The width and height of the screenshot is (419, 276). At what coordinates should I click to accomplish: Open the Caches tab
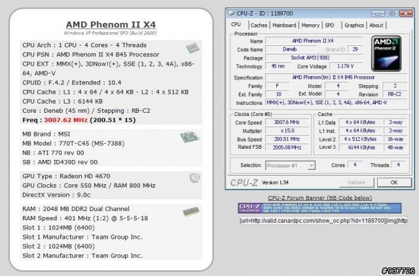pos(259,26)
